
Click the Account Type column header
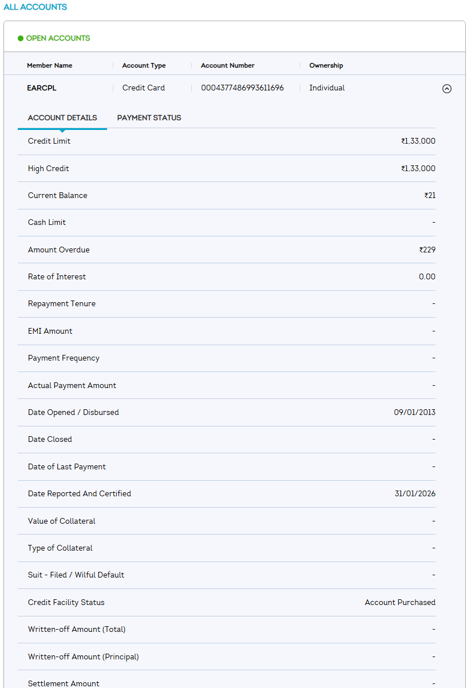[144, 66]
